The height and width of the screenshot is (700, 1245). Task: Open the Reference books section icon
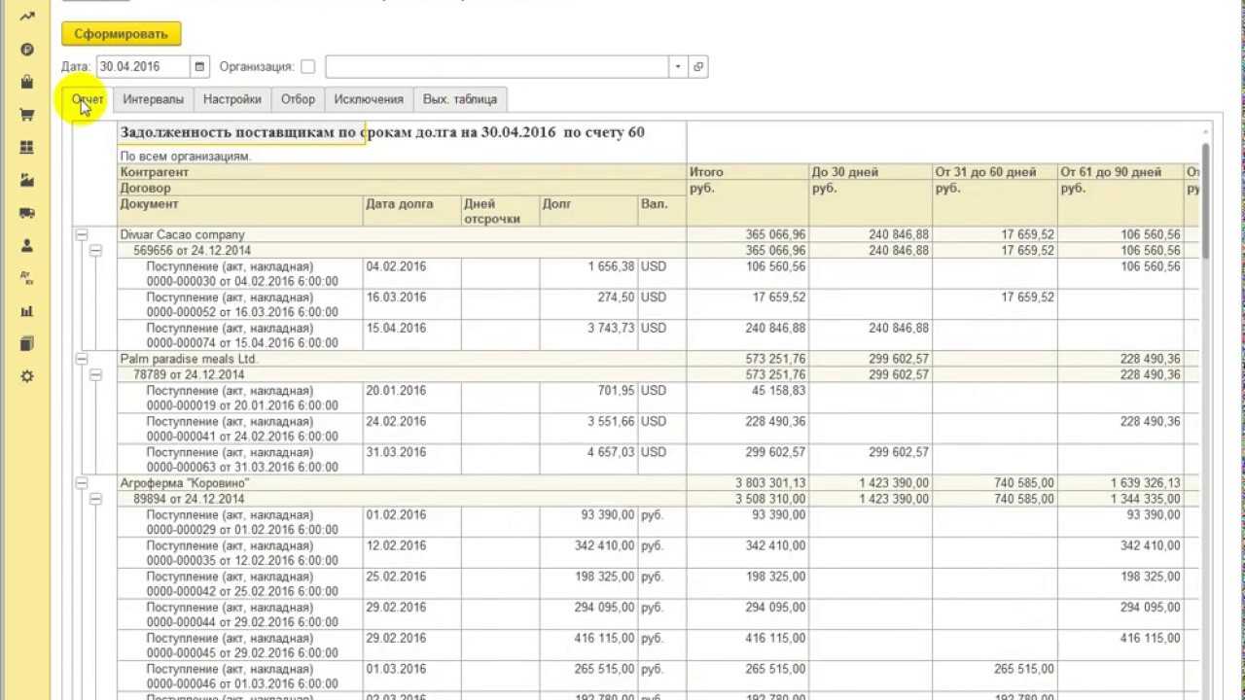point(27,344)
